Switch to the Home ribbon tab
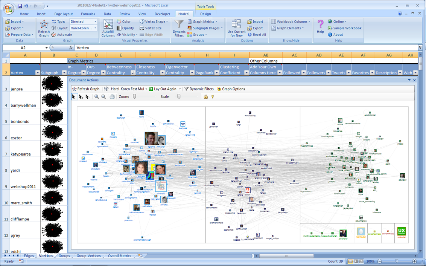 [x=24, y=14]
